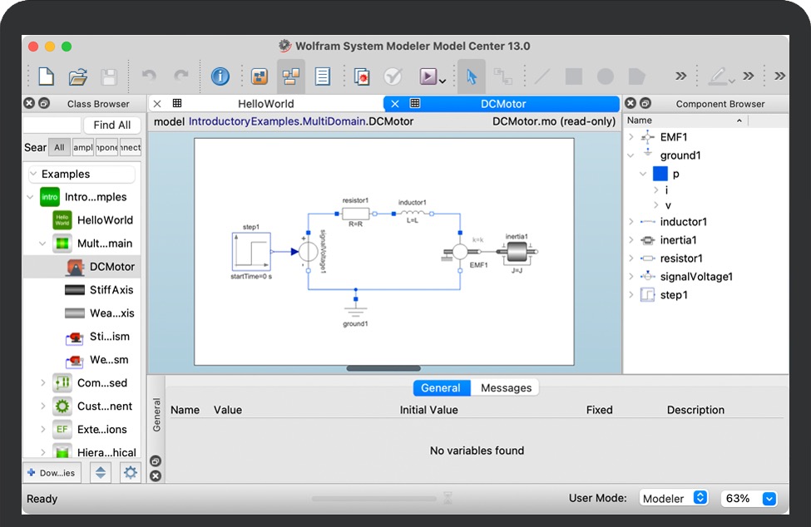Click the gear settings icon in Class Browser
This screenshot has width=811, height=527.
pos(131,472)
